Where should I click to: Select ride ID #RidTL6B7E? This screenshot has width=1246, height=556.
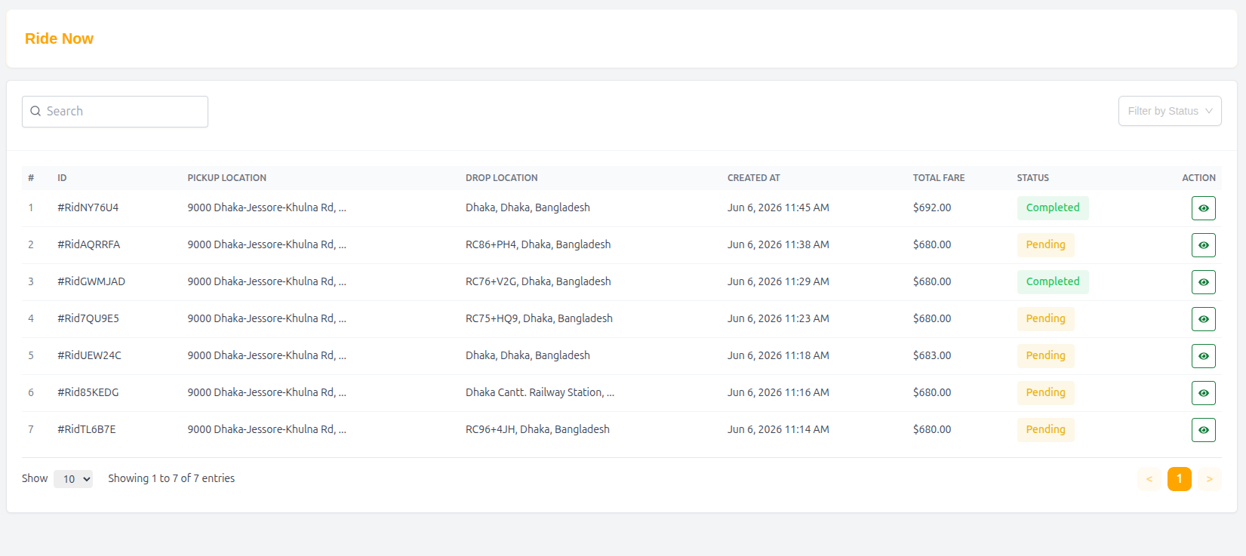tap(87, 429)
